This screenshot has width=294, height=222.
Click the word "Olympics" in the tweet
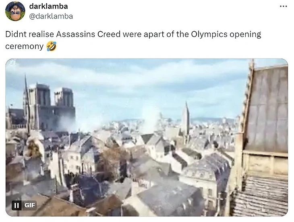[x=209, y=34]
